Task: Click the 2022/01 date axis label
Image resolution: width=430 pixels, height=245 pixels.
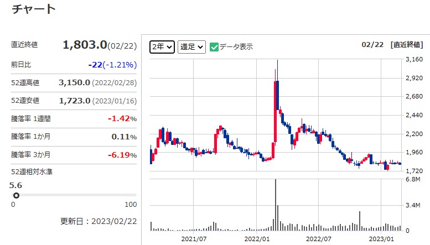Action: tap(257, 239)
